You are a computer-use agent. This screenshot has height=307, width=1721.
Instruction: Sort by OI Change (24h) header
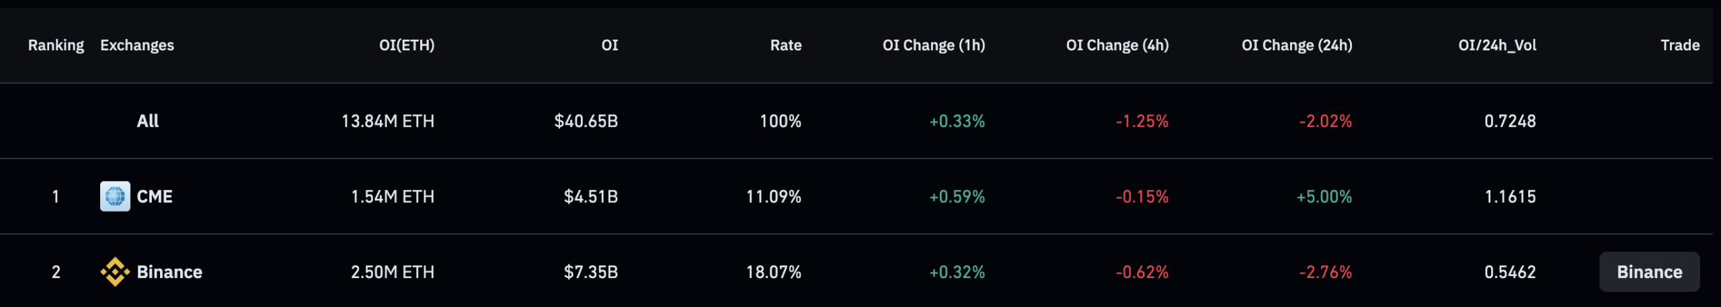click(x=1296, y=45)
